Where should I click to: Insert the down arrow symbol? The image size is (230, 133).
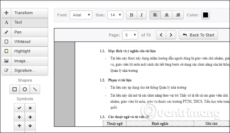pyautogui.click(x=30, y=126)
